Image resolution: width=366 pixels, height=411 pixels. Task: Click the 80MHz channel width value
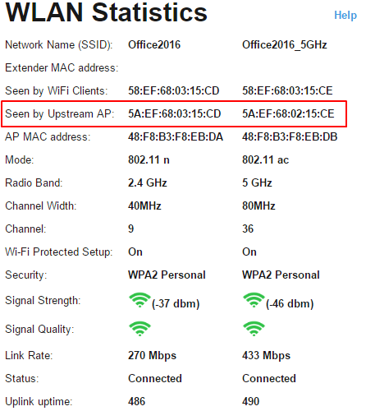pyautogui.click(x=258, y=205)
